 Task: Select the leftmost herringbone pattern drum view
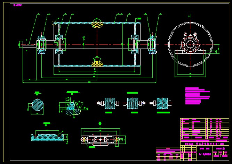click(109, 103)
